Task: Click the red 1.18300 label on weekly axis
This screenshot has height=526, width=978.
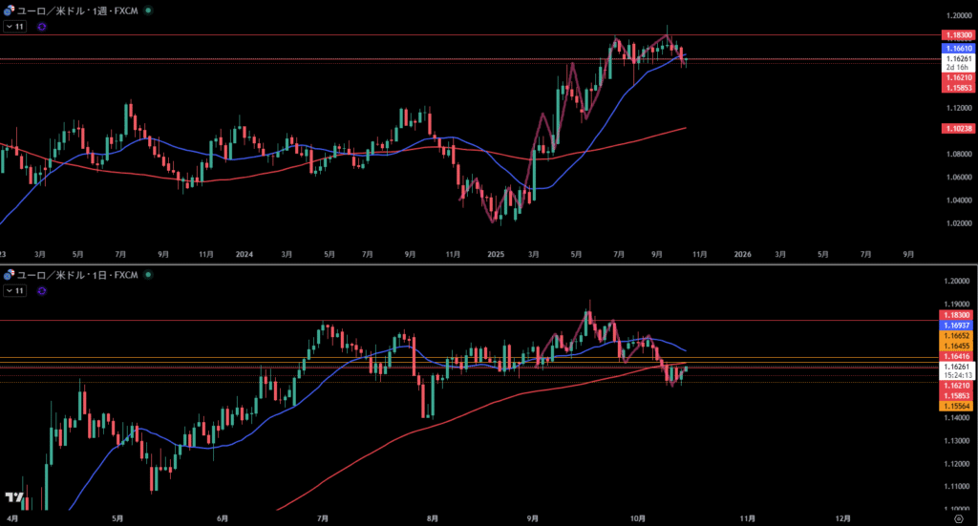Action: (x=957, y=34)
